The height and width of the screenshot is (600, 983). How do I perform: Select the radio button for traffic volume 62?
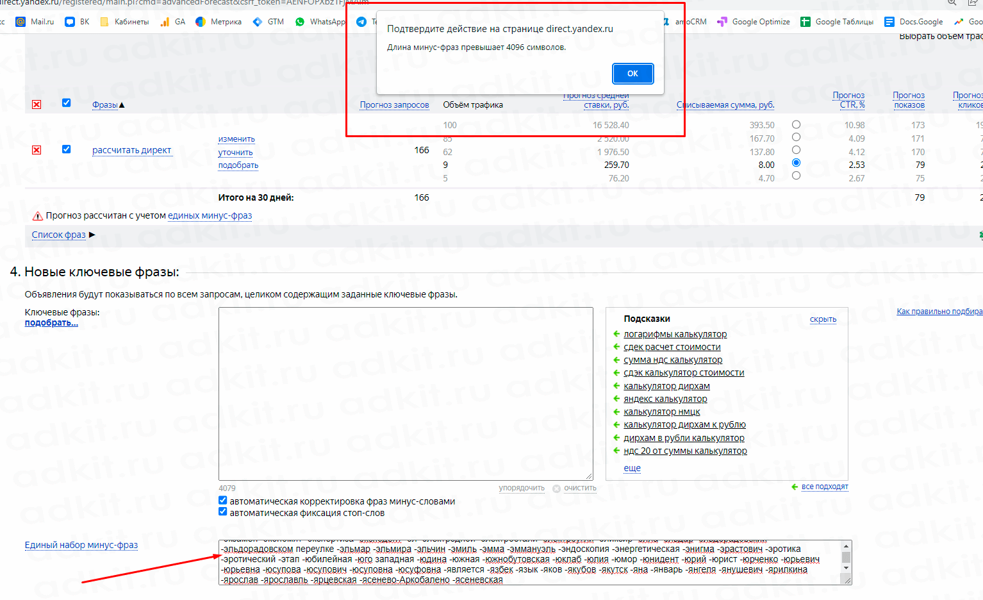(796, 150)
